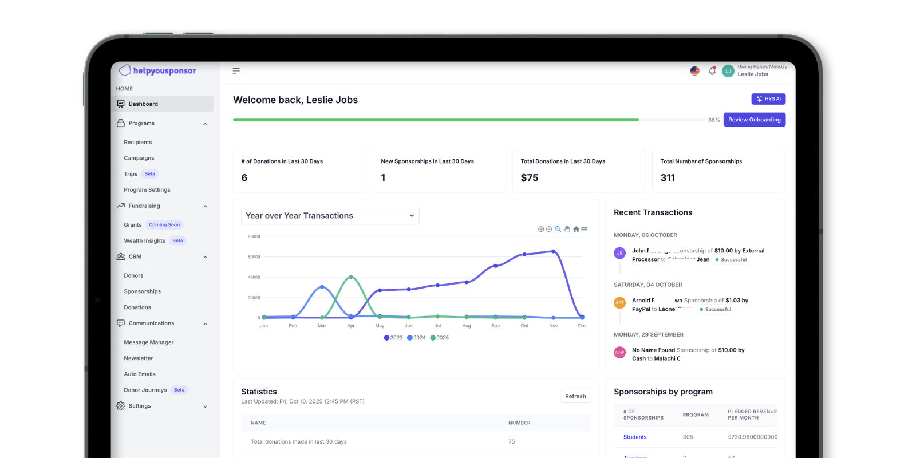Click the chart zoom in icon
This screenshot has width=916, height=458.
click(541, 229)
